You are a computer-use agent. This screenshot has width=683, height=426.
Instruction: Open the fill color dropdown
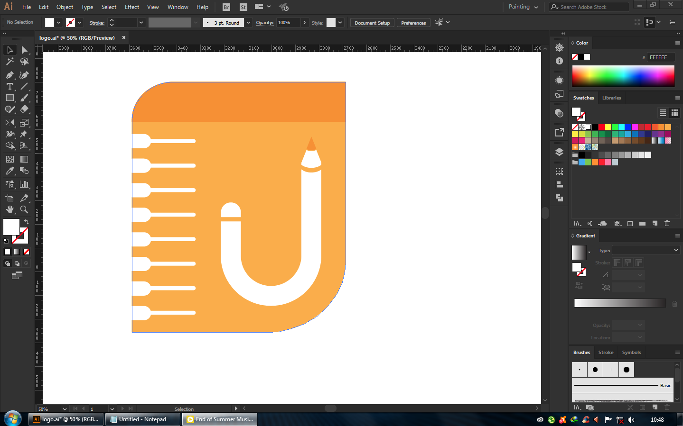click(59, 23)
